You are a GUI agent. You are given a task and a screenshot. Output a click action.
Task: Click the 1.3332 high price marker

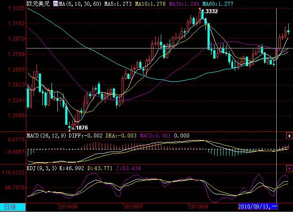coord(210,11)
